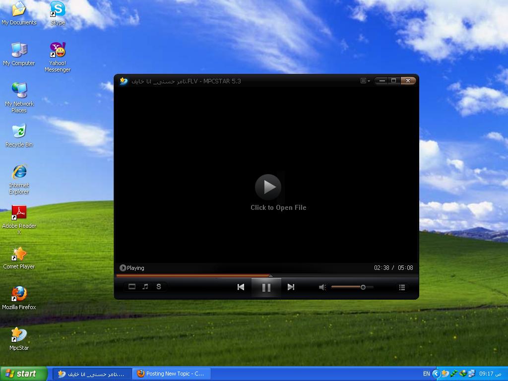Click the MpcStar star tray icon

tap(445, 374)
